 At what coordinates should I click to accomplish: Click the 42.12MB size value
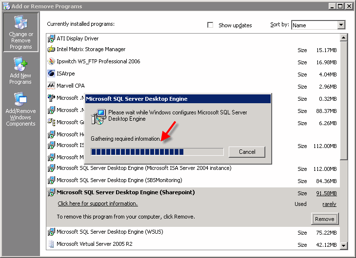coord(326,245)
